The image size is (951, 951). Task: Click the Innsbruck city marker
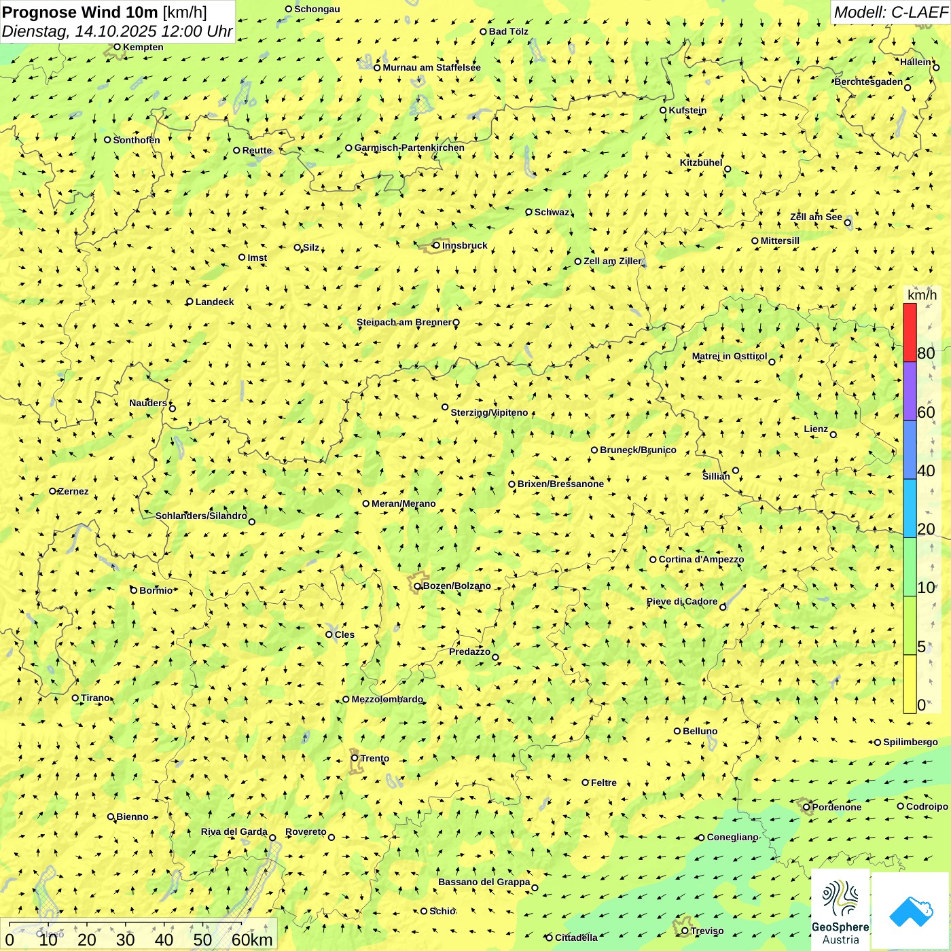click(x=436, y=245)
